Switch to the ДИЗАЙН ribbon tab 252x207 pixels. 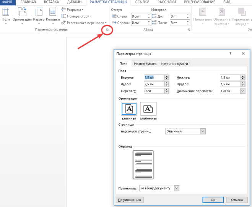(x=74, y=2)
